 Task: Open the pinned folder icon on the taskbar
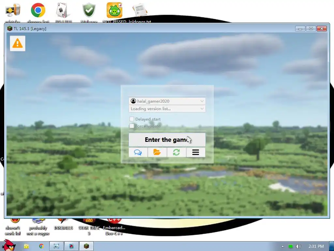26,246
